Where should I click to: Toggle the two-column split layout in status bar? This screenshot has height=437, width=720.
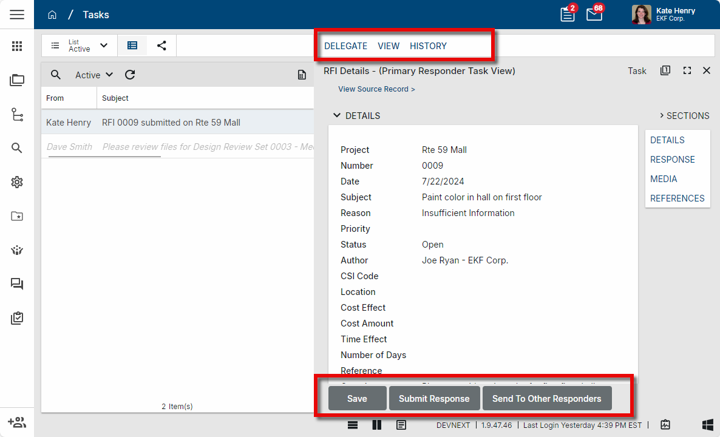click(377, 425)
